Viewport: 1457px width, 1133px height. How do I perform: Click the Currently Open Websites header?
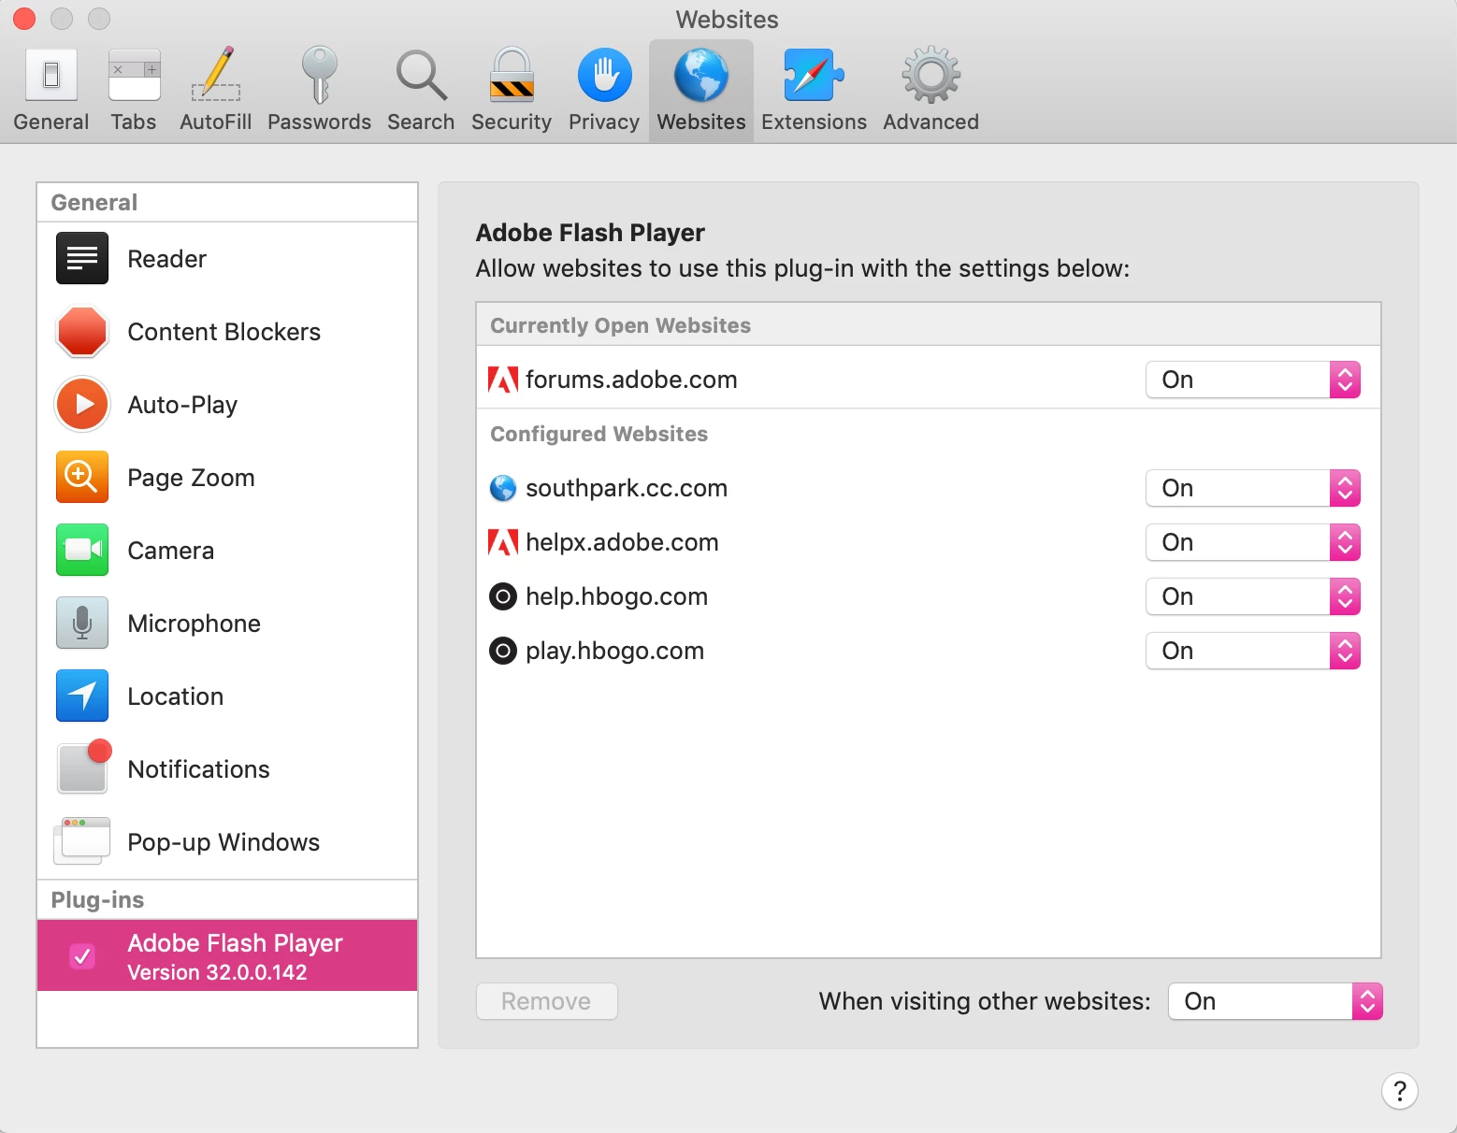tap(621, 325)
